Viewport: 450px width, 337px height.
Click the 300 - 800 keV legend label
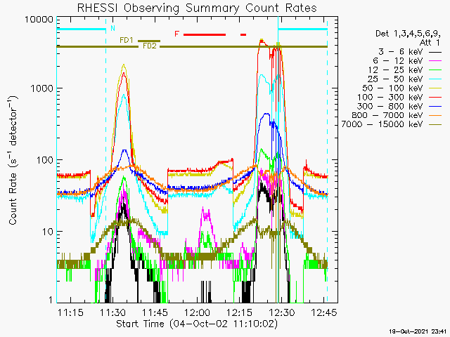pyautogui.click(x=390, y=106)
